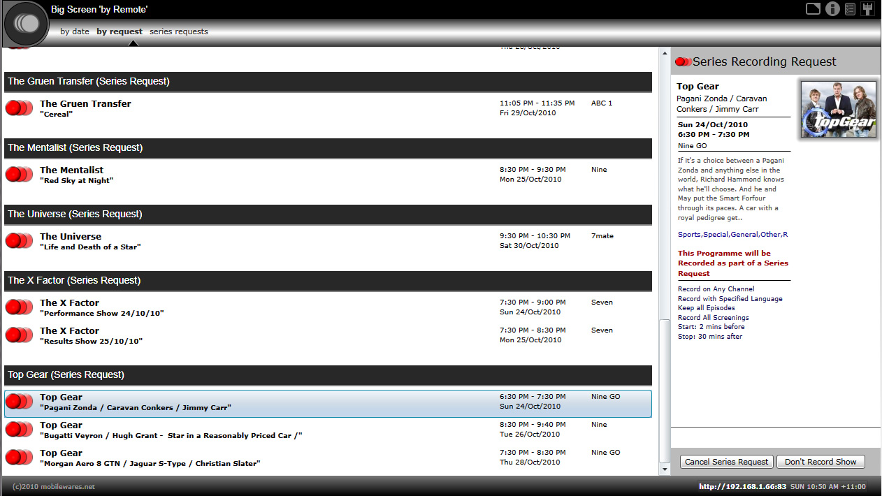The width and height of the screenshot is (882, 496).
Task: Click the "SUN 10:50 AM +11:00" clock
Action: 830,486
